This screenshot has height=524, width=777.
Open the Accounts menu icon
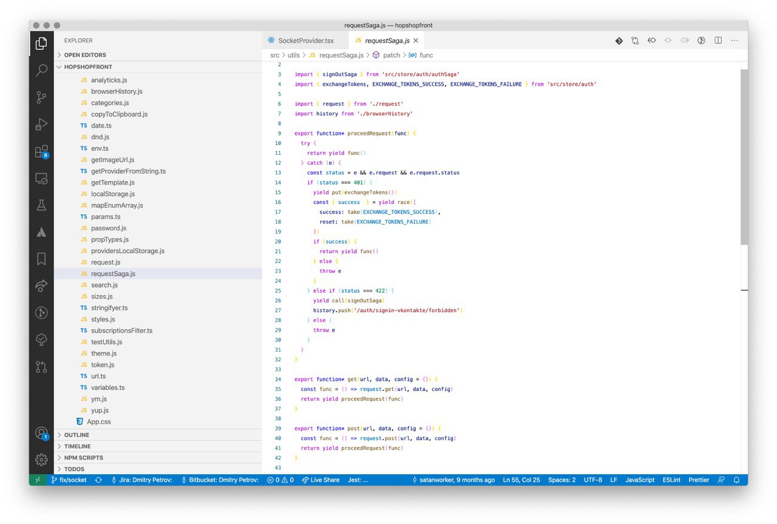pos(41,433)
